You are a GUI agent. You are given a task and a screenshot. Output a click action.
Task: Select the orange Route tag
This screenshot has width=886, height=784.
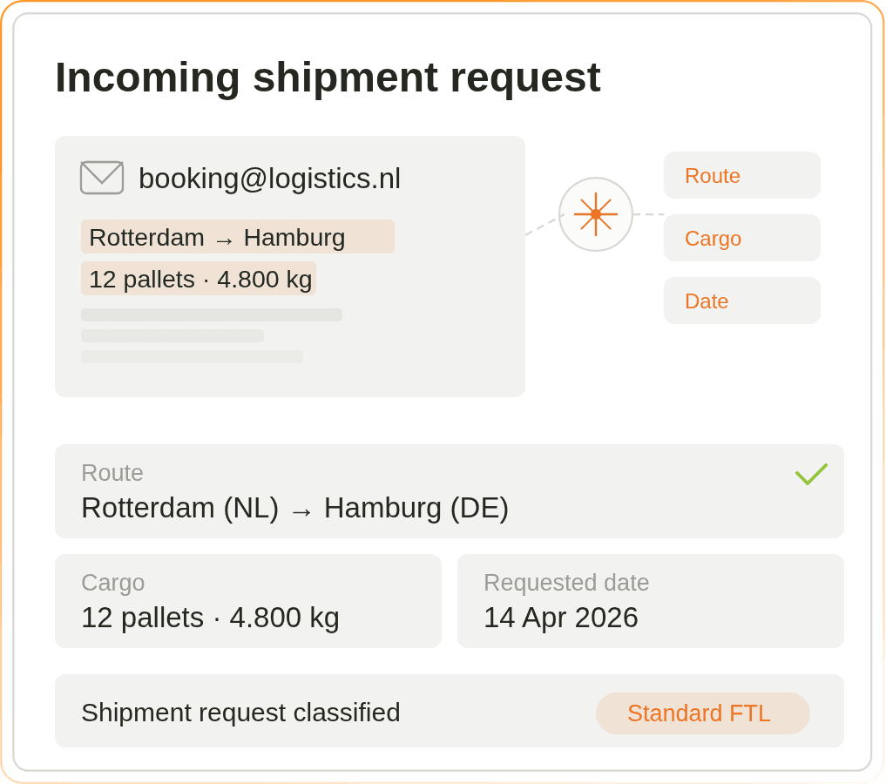(741, 176)
